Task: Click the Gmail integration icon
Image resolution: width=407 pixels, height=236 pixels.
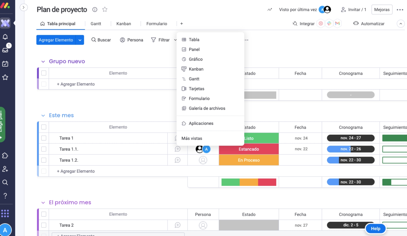Action: point(337,23)
